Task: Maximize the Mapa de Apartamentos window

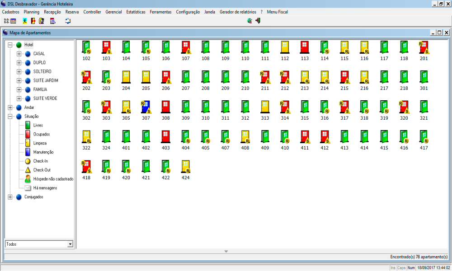Action: pos(439,33)
